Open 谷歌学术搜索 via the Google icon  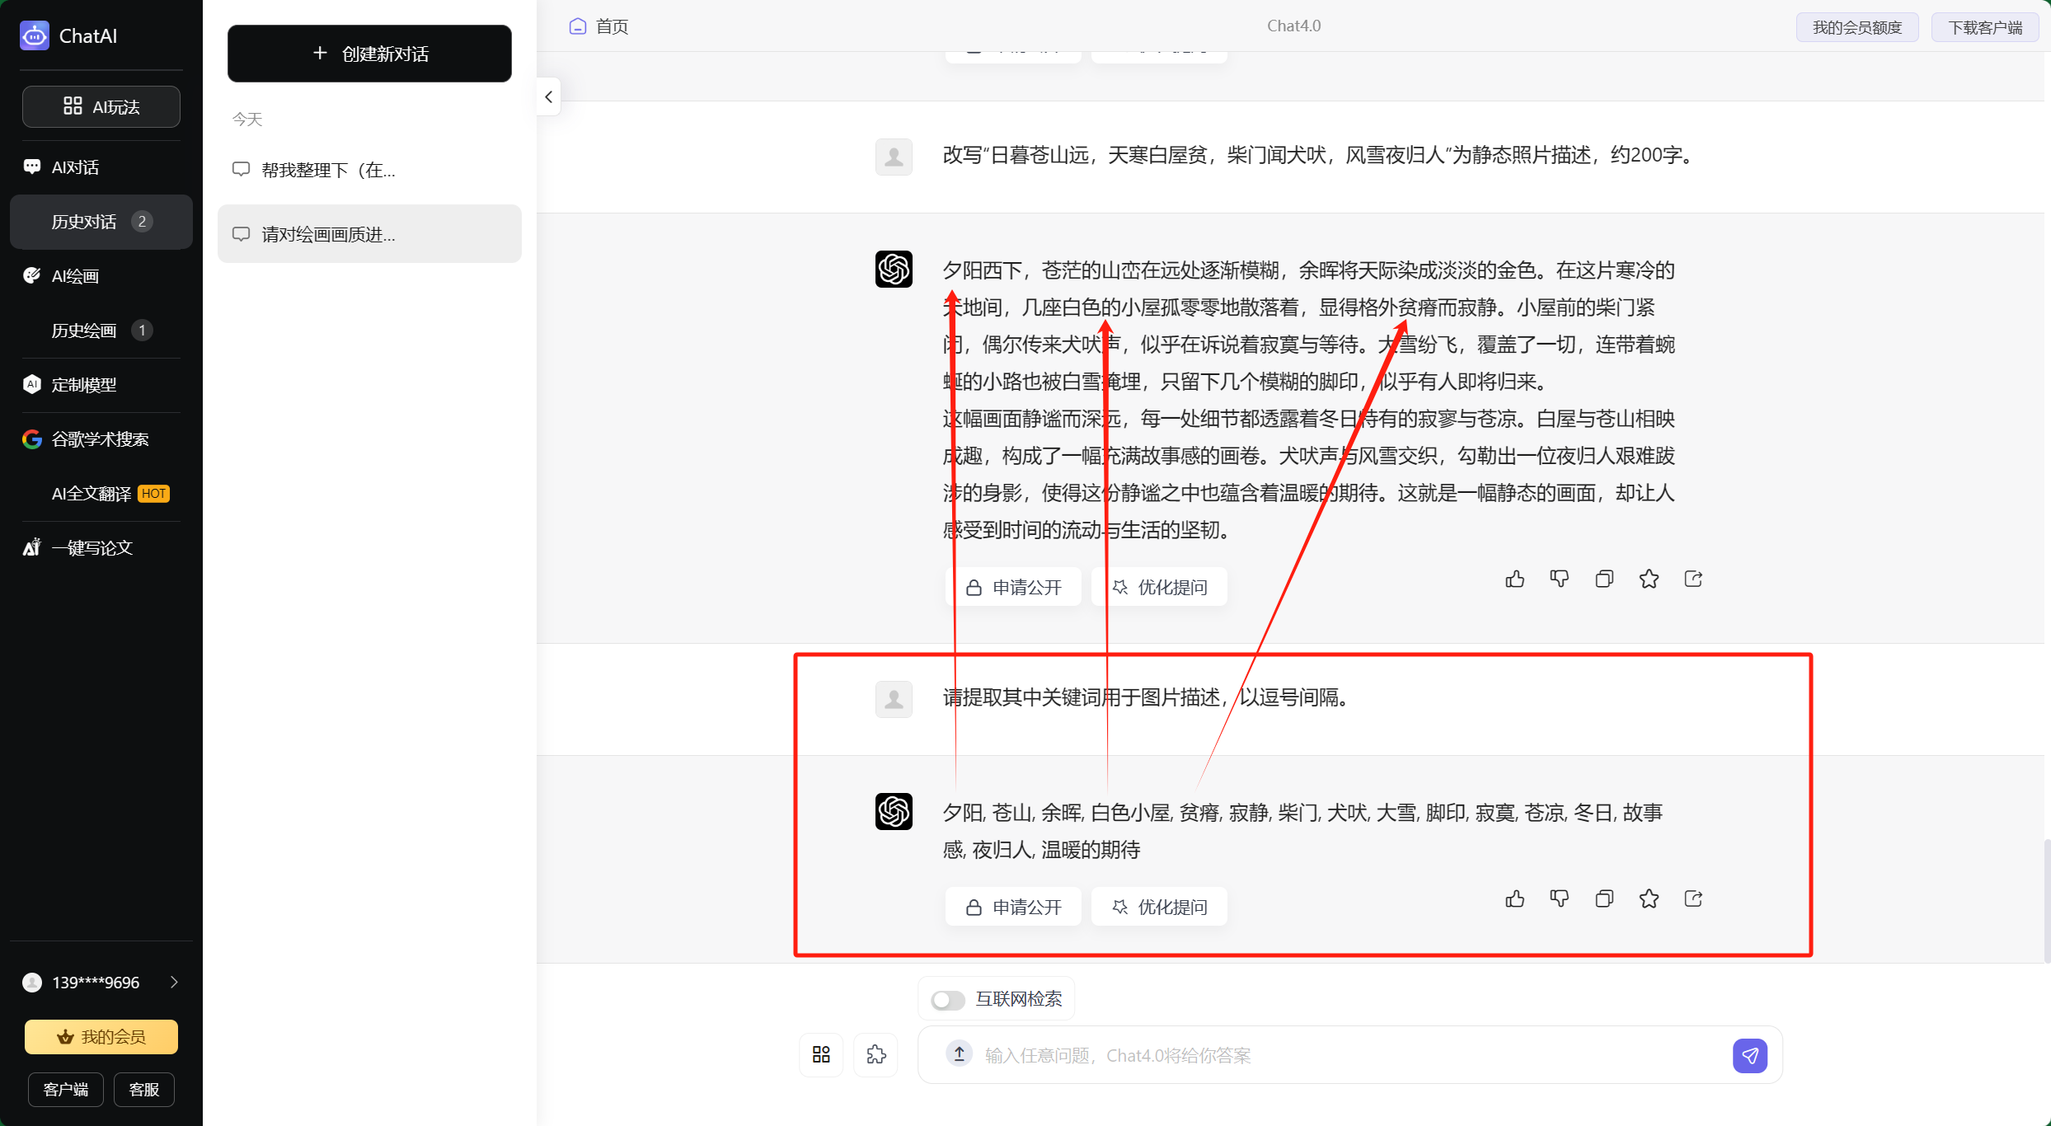(31, 439)
